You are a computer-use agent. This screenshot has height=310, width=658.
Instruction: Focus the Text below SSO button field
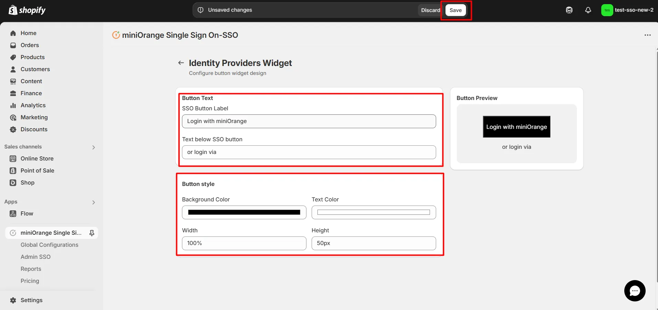(309, 152)
